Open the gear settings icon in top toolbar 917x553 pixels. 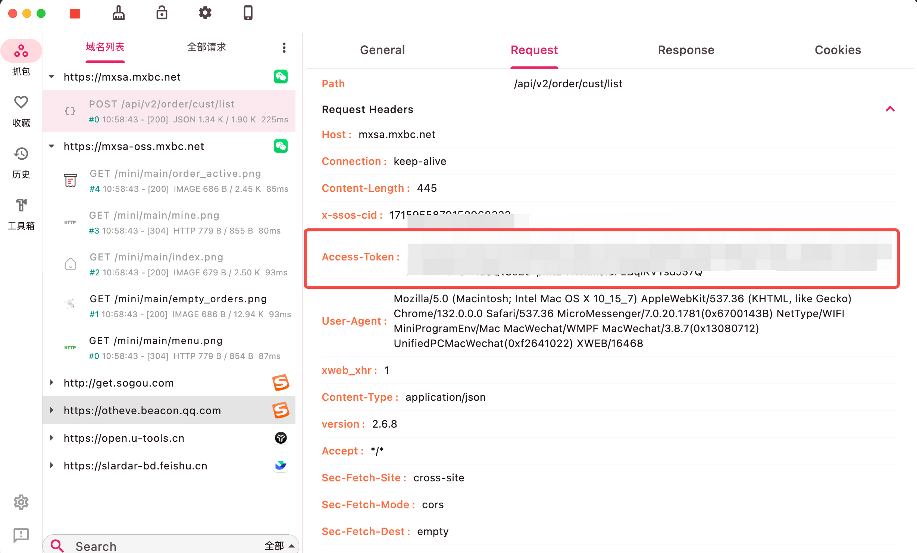tap(205, 13)
